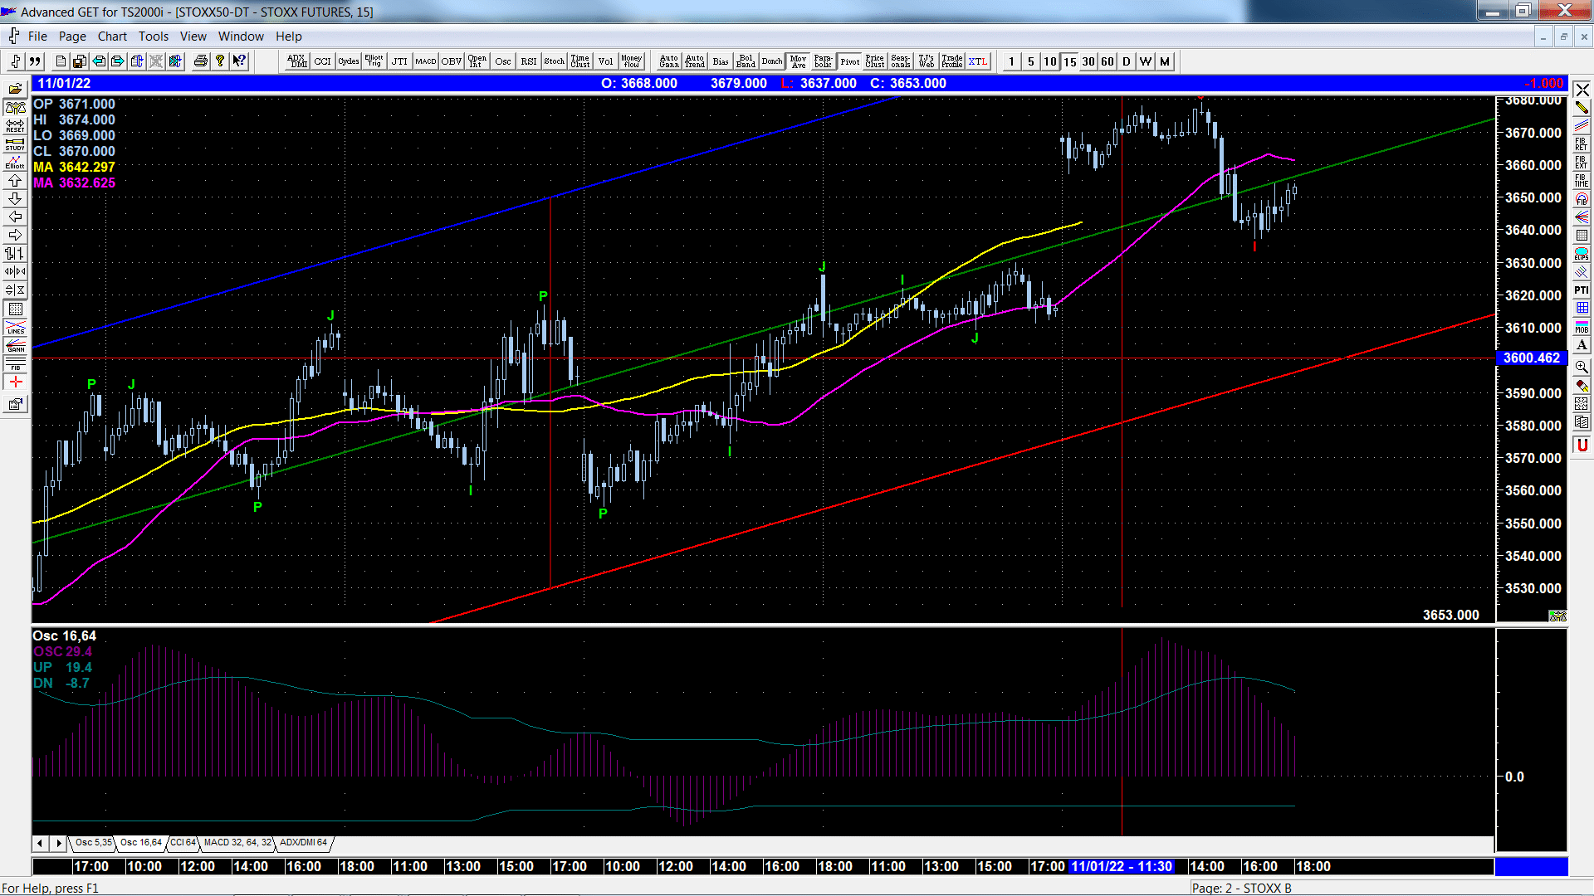
Task: Open the Help menu
Action: tap(289, 37)
